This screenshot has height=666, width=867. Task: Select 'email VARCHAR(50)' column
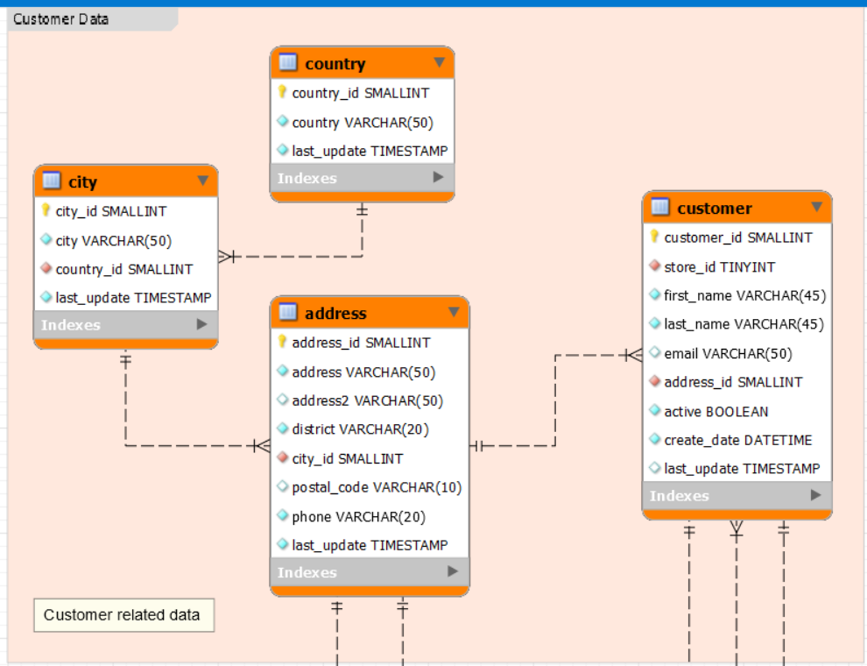pyautogui.click(x=728, y=353)
